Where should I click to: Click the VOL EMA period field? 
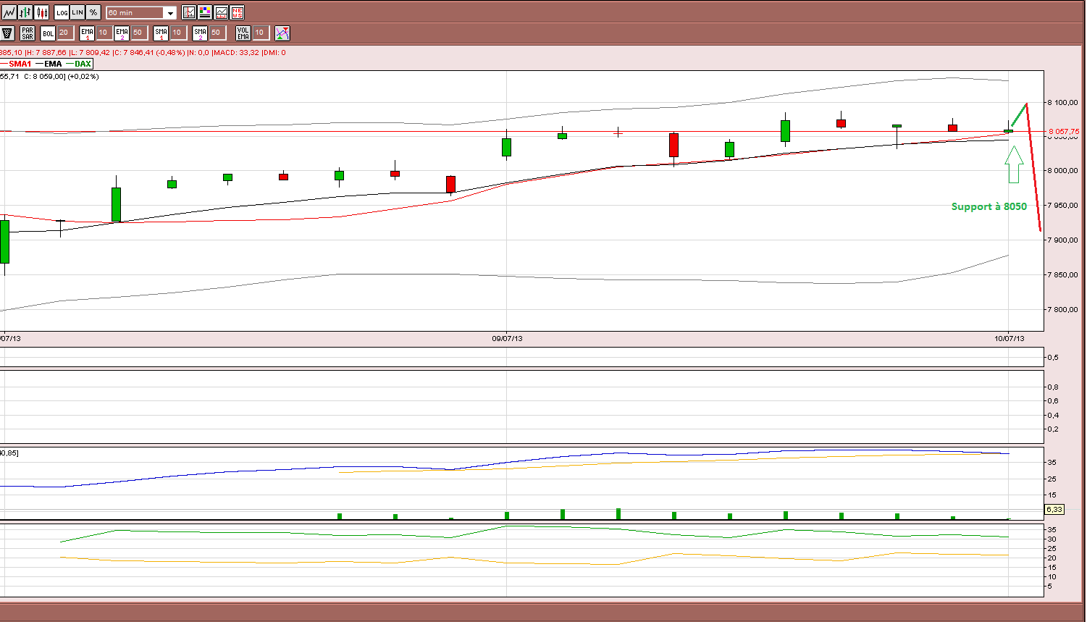pyautogui.click(x=261, y=33)
